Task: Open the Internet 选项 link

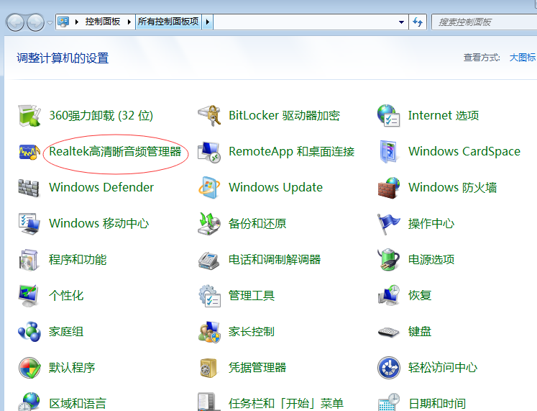Action: [x=444, y=115]
